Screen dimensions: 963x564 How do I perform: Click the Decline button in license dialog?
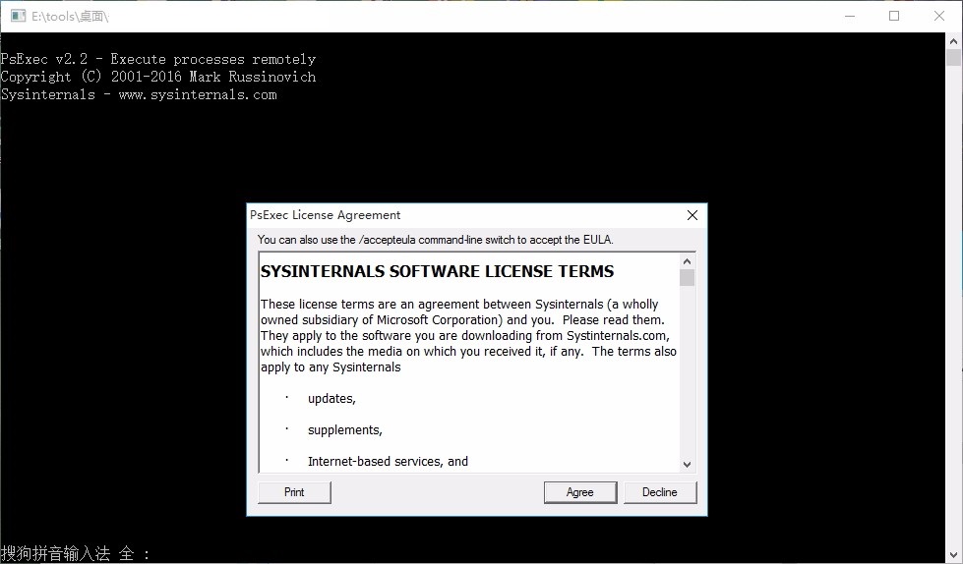[660, 492]
